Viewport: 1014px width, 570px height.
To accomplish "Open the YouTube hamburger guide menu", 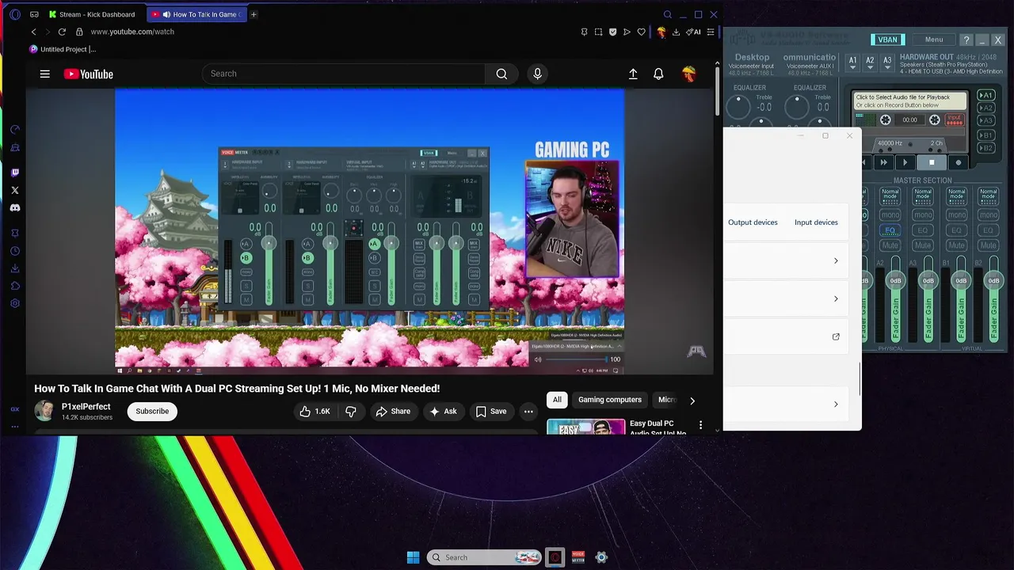I will click(45, 74).
